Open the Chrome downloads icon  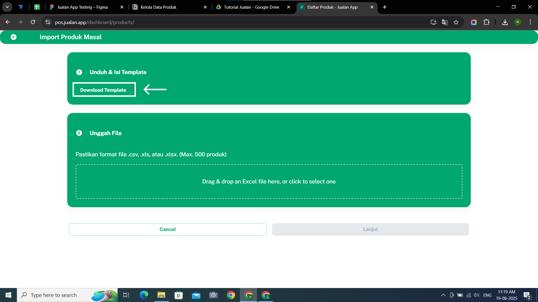tap(505, 22)
